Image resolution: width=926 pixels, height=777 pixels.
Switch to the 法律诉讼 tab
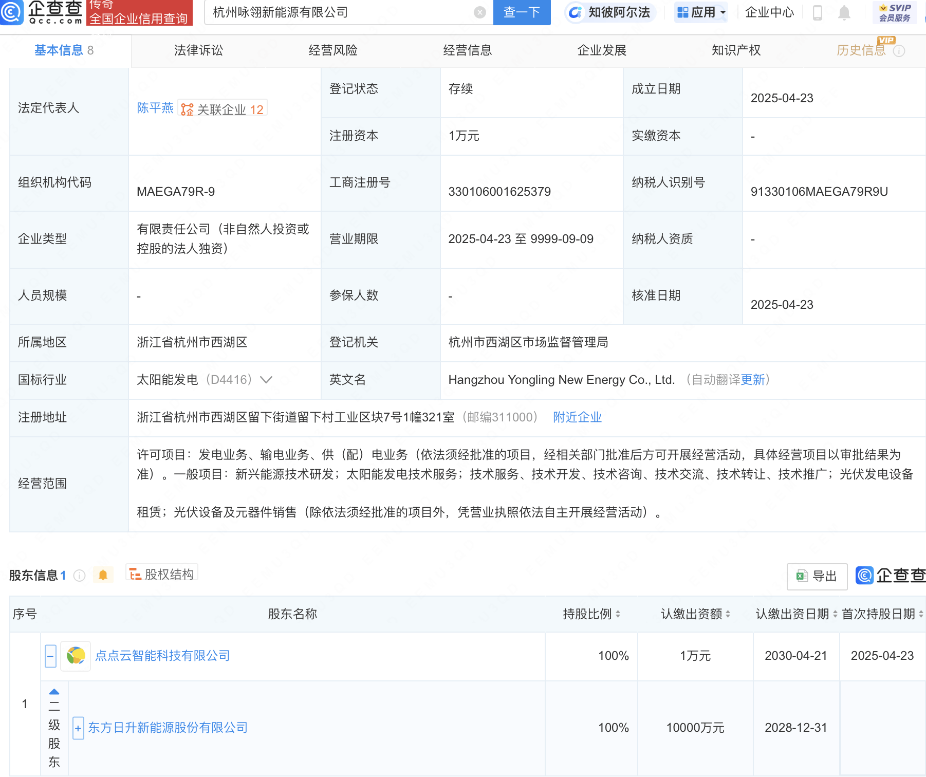coord(198,50)
